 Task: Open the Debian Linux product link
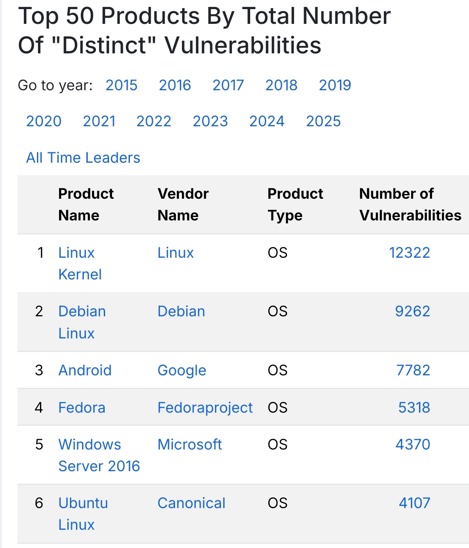coord(82,322)
